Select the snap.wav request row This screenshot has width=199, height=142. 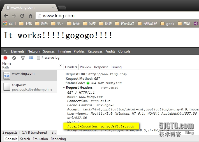tap(29, 87)
